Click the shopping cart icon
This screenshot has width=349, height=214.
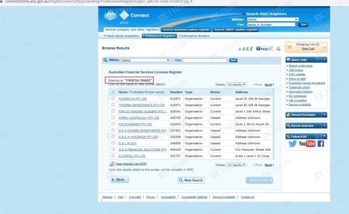point(289,47)
